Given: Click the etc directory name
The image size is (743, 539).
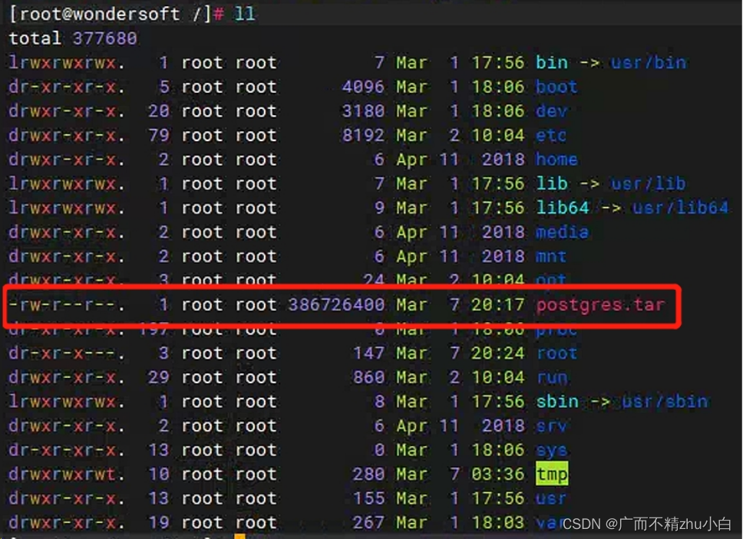Looking at the screenshot, I should point(550,135).
